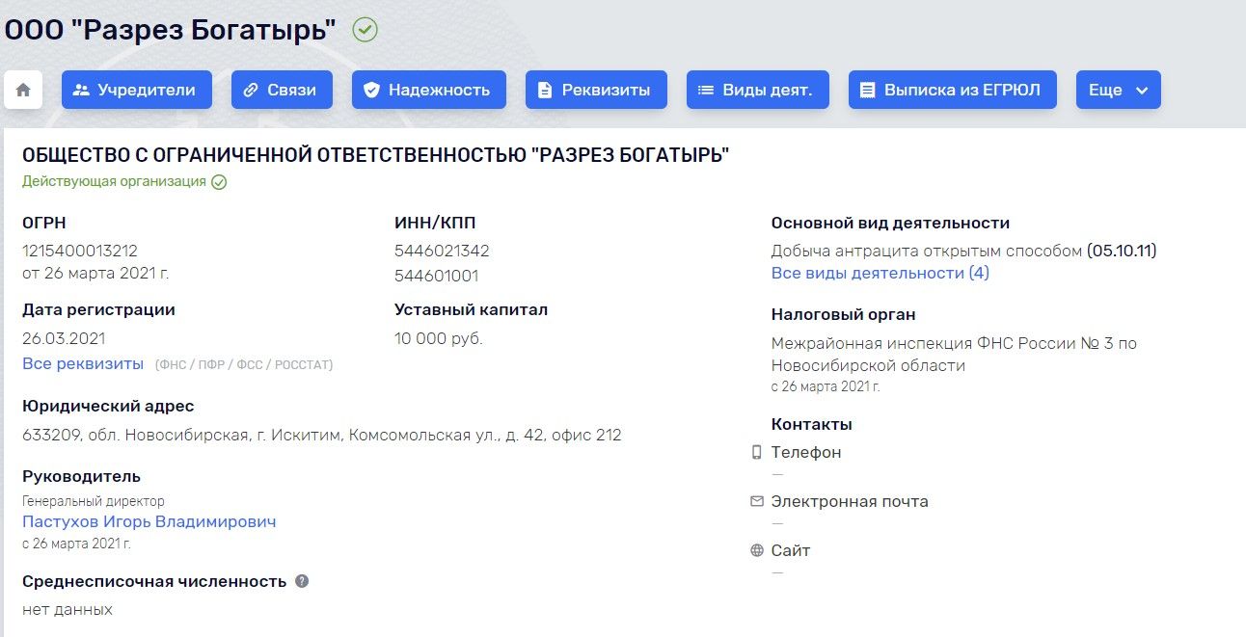The image size is (1246, 637).
Task: Show Все виды деятельности (4)
Action: [880, 273]
